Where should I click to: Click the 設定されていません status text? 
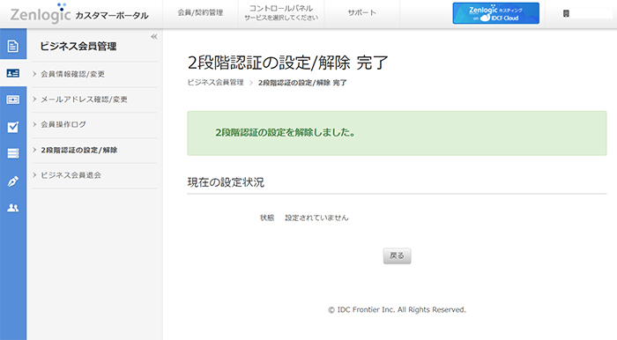(x=316, y=218)
